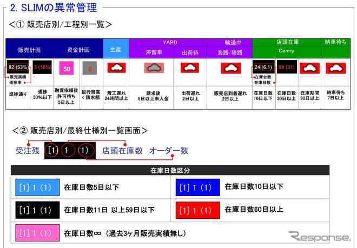Click the Camry sub-header
The image size is (357, 248).
[x=287, y=52]
